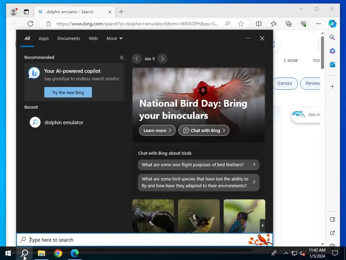Image resolution: width=346 pixels, height=260 pixels.
Task: Click taskbar search magnifier icon
Action: point(24,253)
